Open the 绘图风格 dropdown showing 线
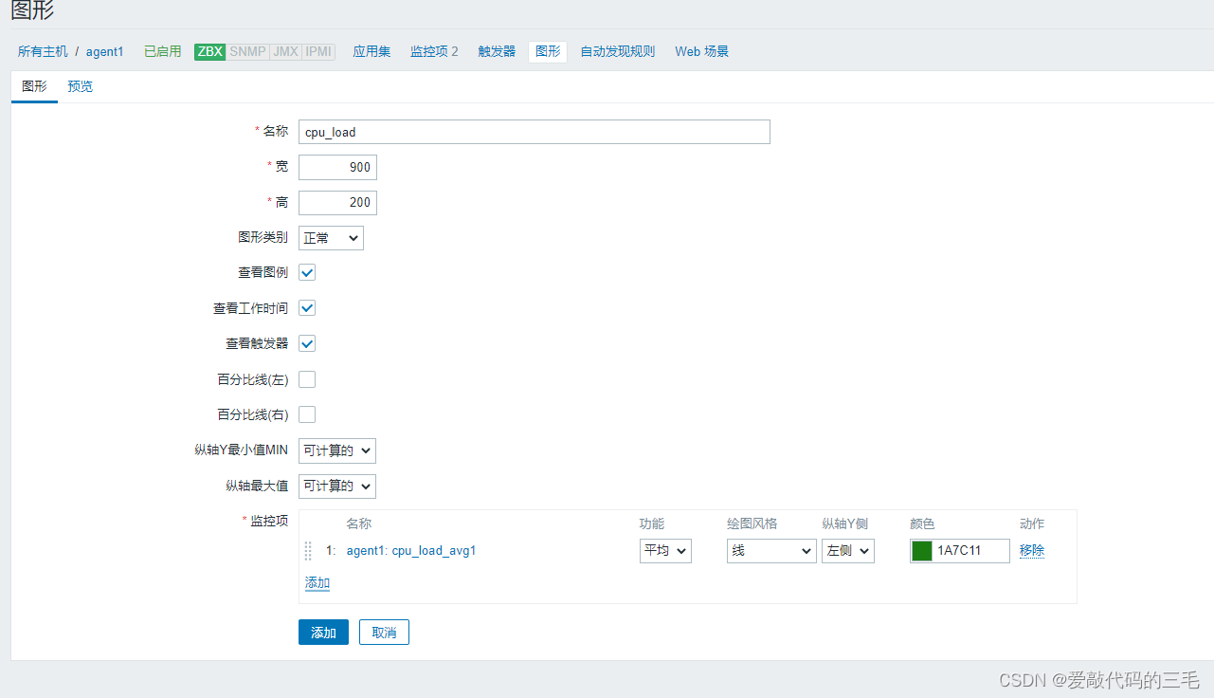This screenshot has width=1214, height=698. click(771, 550)
